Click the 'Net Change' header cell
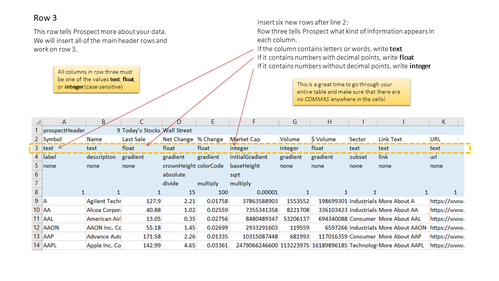 (x=179, y=139)
